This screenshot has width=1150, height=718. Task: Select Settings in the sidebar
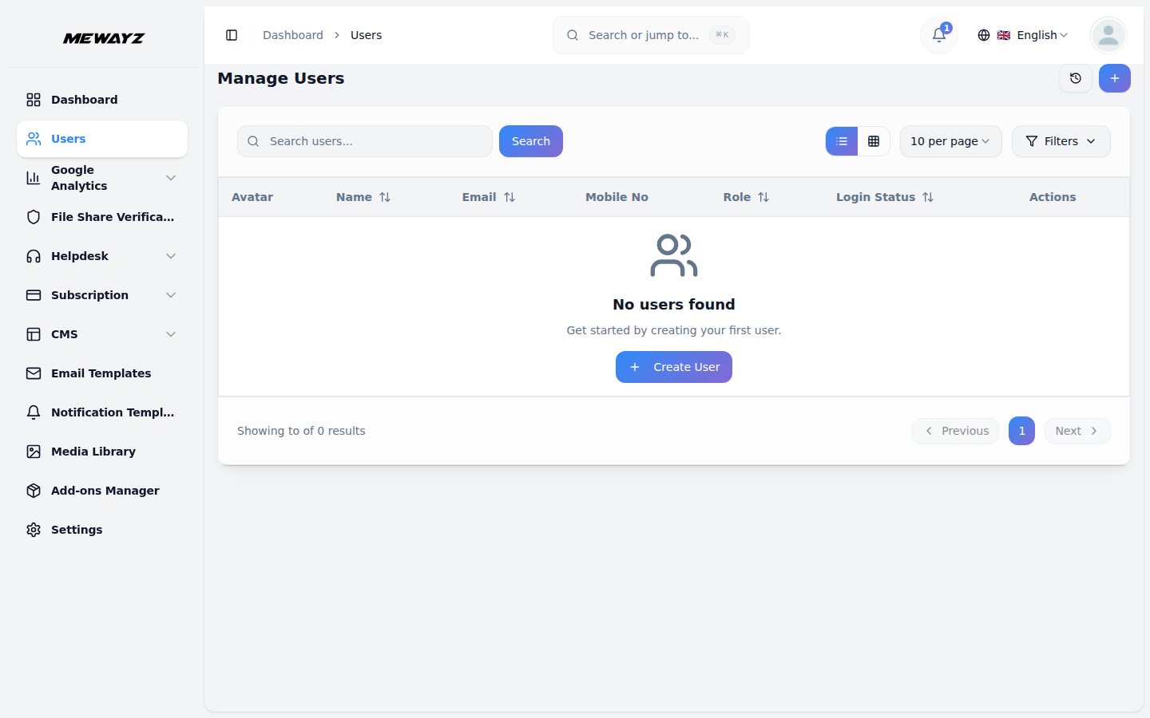pyautogui.click(x=77, y=530)
